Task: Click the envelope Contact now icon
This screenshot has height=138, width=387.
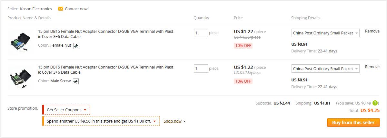Action: coord(60,9)
